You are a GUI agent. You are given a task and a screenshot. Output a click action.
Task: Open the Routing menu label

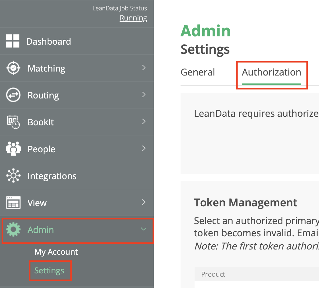point(43,96)
